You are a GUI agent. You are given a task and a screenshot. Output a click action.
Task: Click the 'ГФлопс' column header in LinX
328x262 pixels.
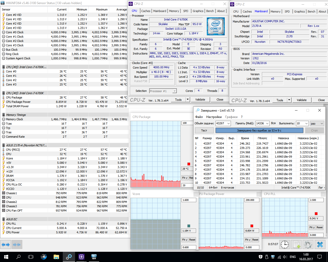(262, 138)
